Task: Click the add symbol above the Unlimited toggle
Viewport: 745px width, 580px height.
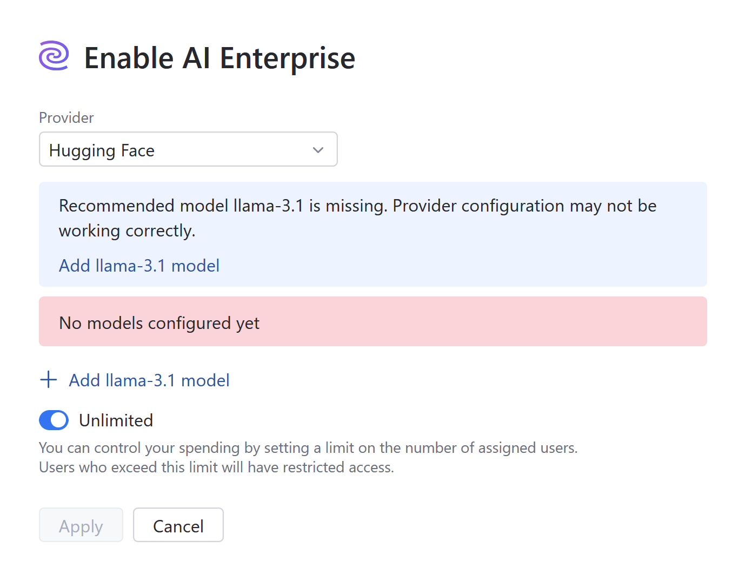Action: pyautogui.click(x=48, y=380)
